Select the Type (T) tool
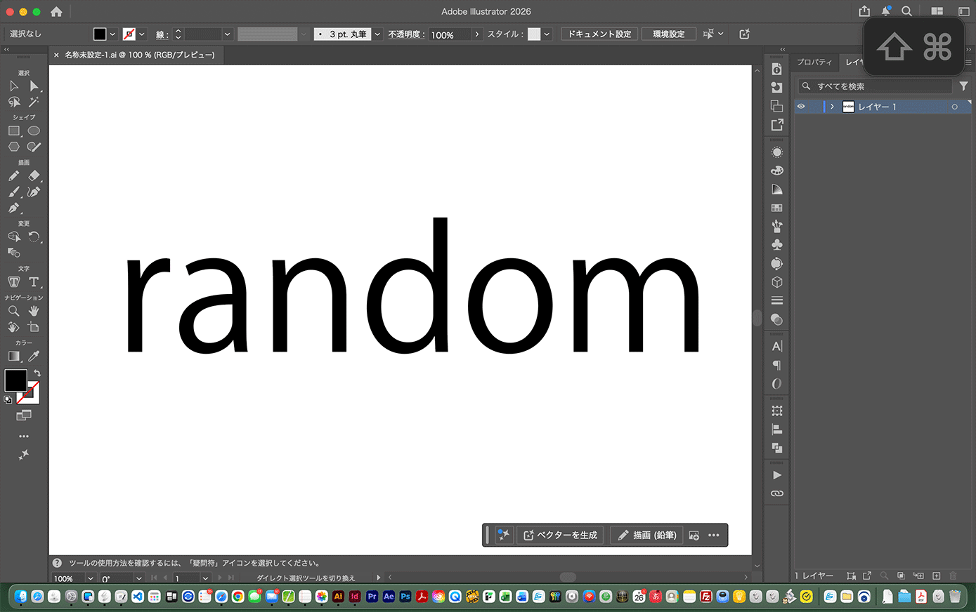This screenshot has height=612, width=976. (x=34, y=281)
